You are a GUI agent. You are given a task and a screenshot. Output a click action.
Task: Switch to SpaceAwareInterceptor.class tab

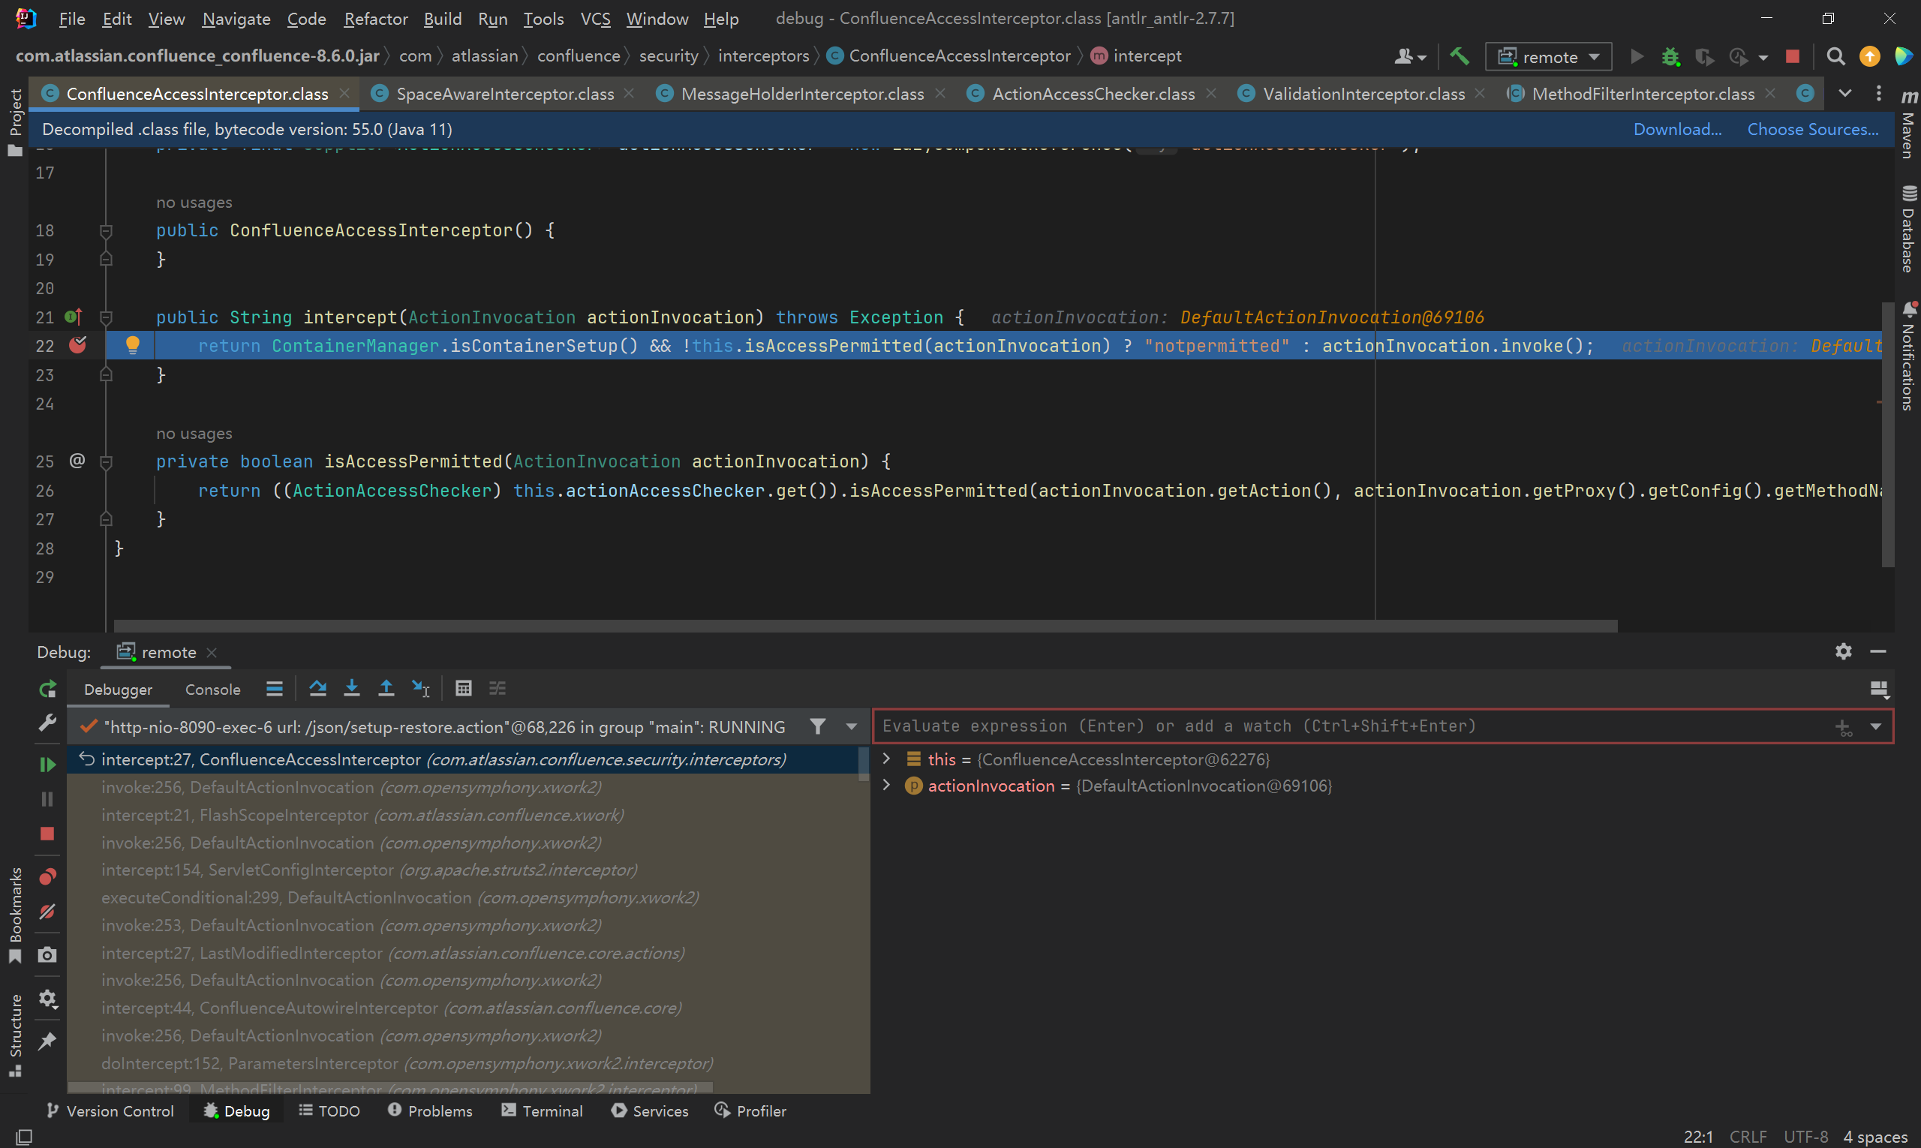(x=504, y=94)
